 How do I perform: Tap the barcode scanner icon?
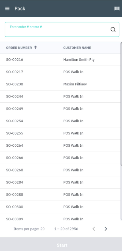(x=117, y=8)
